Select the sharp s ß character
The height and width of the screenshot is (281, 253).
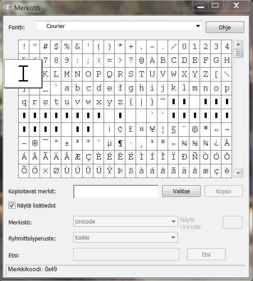click(x=131, y=171)
